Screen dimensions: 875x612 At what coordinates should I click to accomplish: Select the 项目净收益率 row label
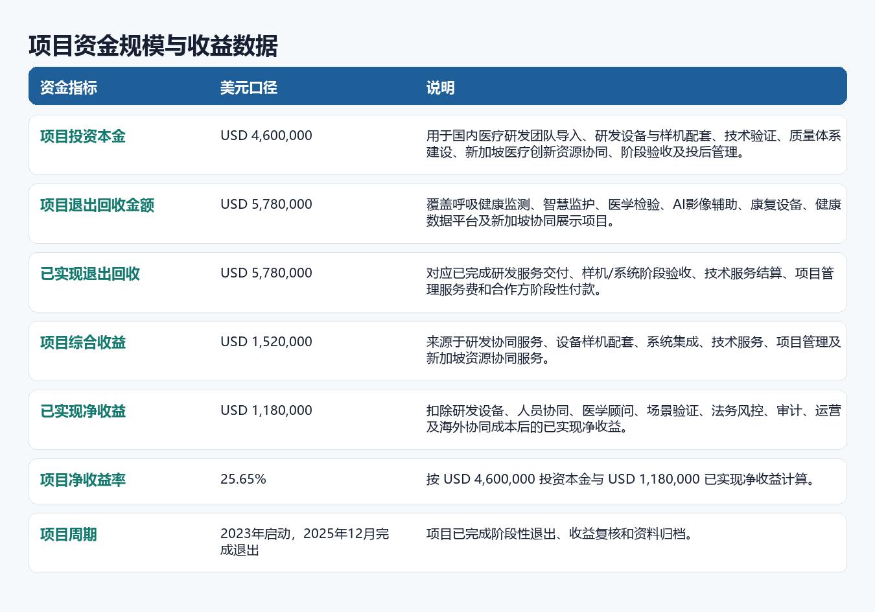83,480
